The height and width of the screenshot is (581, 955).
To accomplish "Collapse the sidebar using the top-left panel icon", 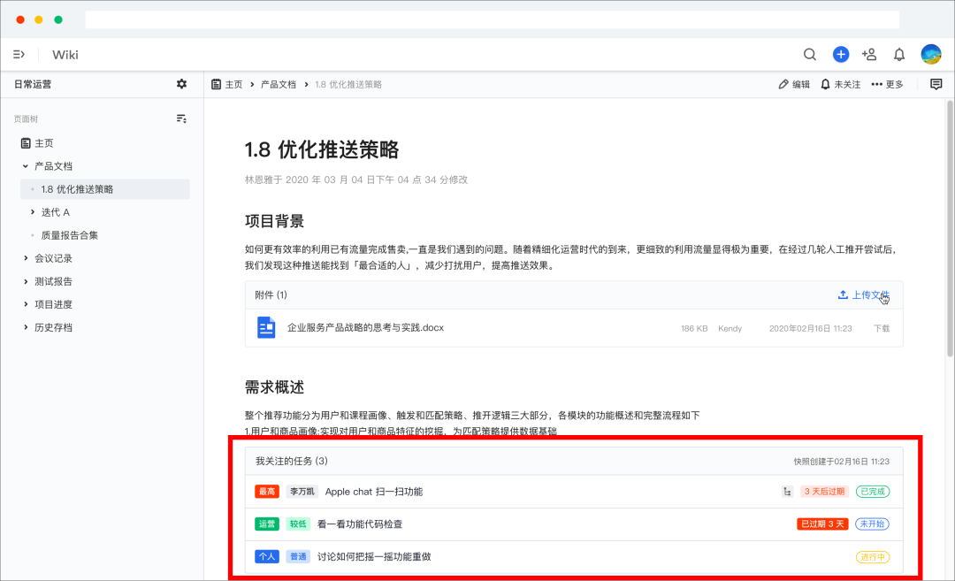I will (x=19, y=54).
